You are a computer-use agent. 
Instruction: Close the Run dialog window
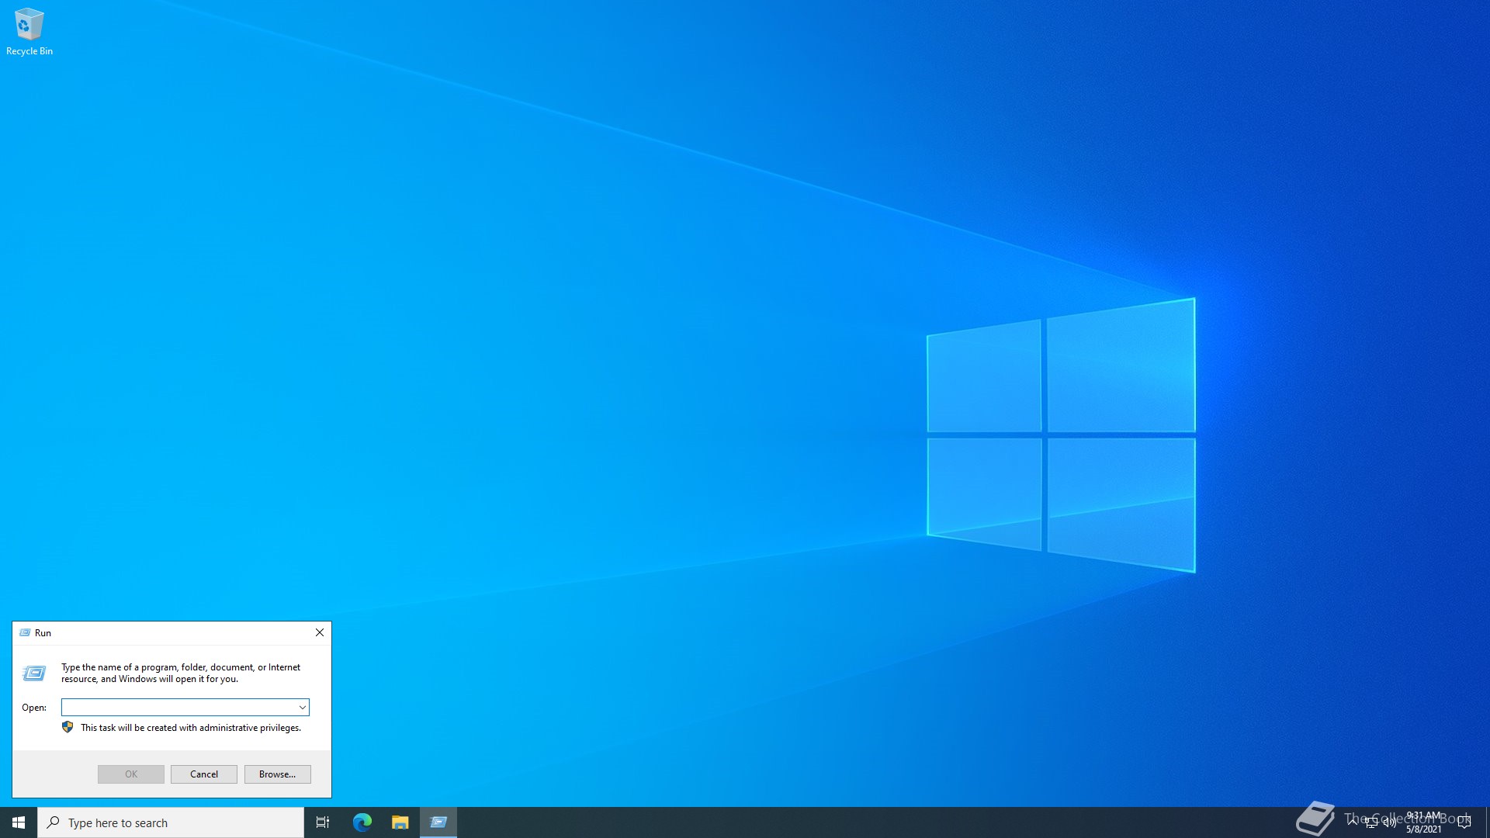(x=319, y=633)
